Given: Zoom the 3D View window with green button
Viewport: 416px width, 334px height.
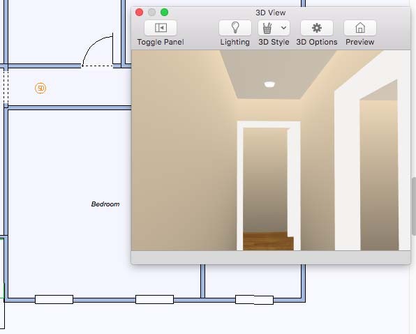Looking at the screenshot, I should click(x=165, y=12).
